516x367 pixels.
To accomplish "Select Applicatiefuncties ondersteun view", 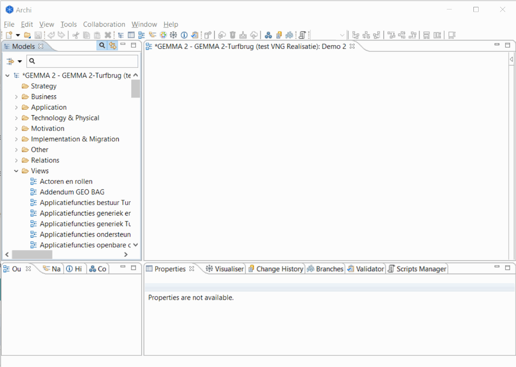I will (x=80, y=234).
